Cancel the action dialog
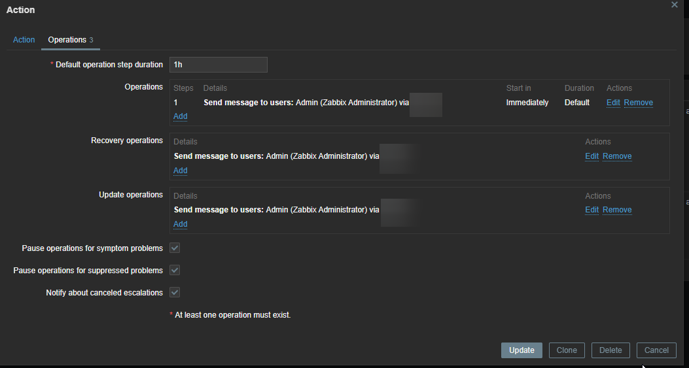The width and height of the screenshot is (689, 368). pos(656,350)
